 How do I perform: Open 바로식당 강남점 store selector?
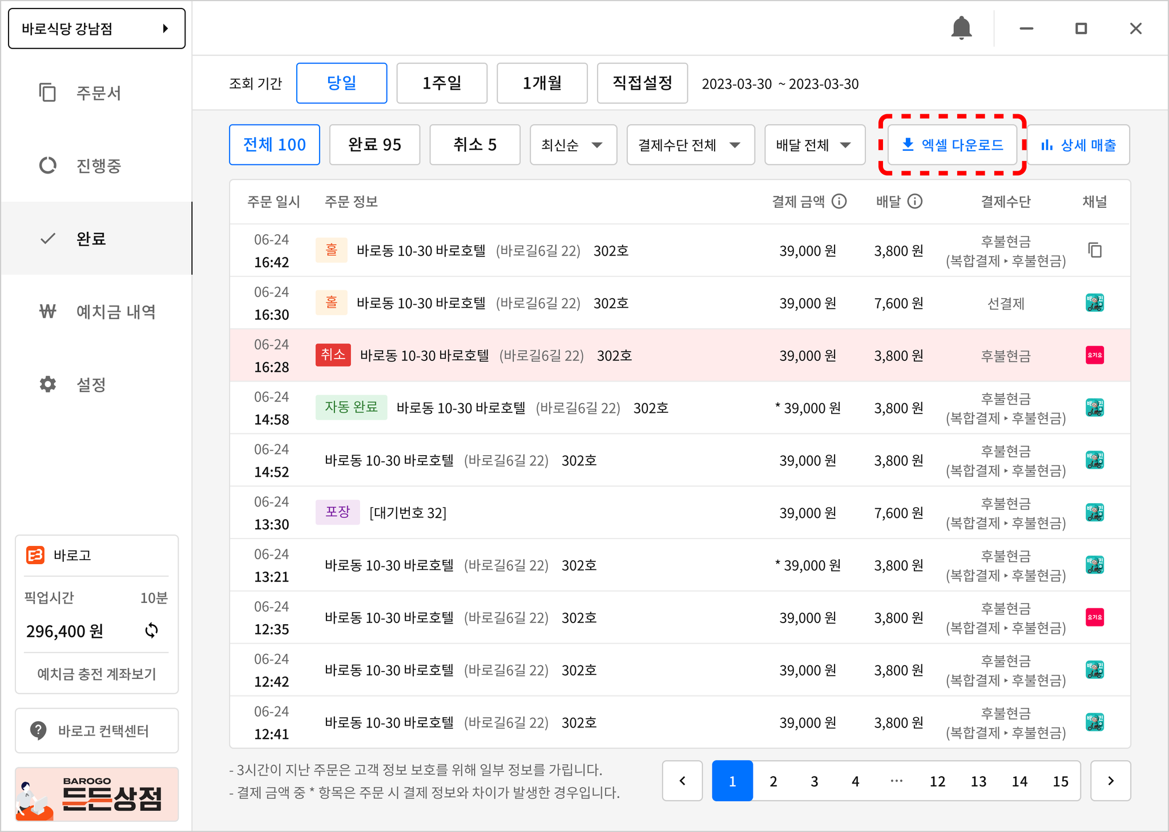pos(96,28)
